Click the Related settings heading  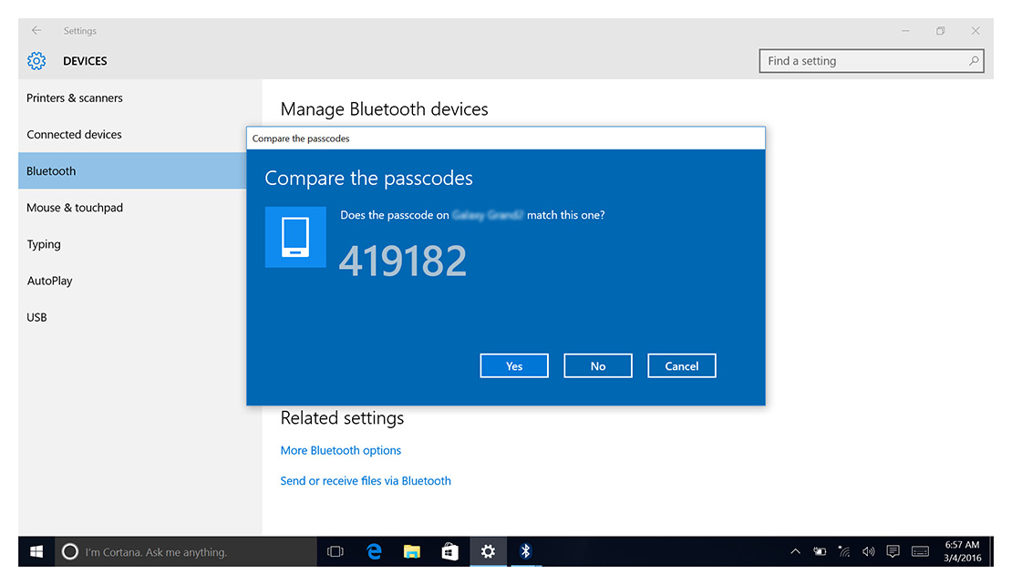(x=342, y=418)
